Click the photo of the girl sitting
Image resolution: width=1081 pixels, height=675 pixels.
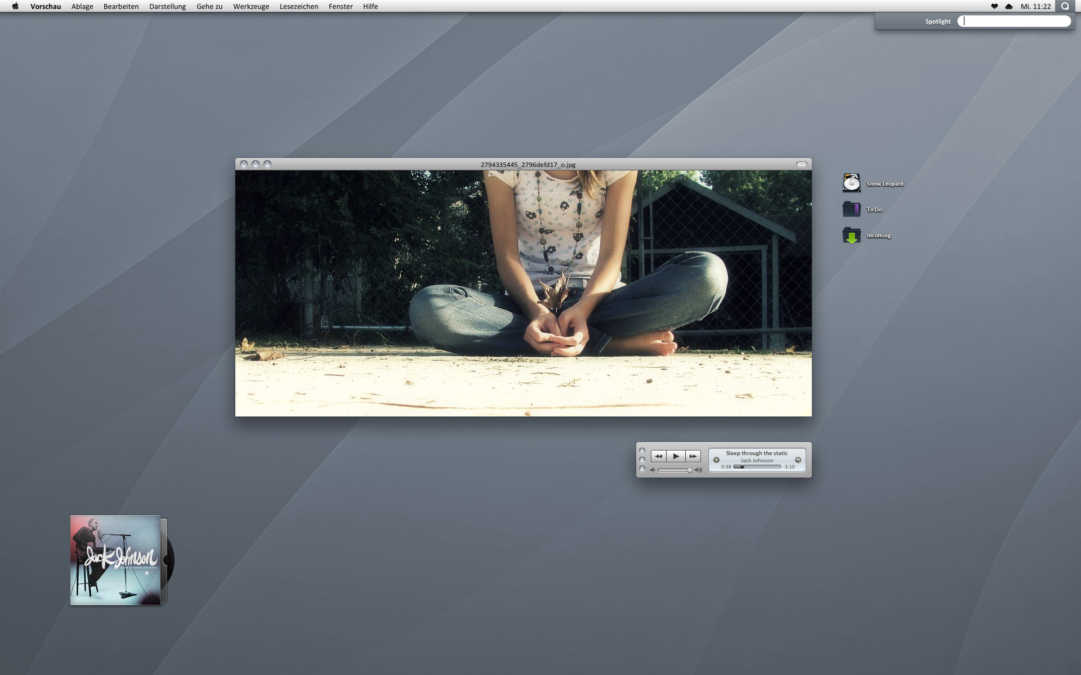(x=524, y=293)
